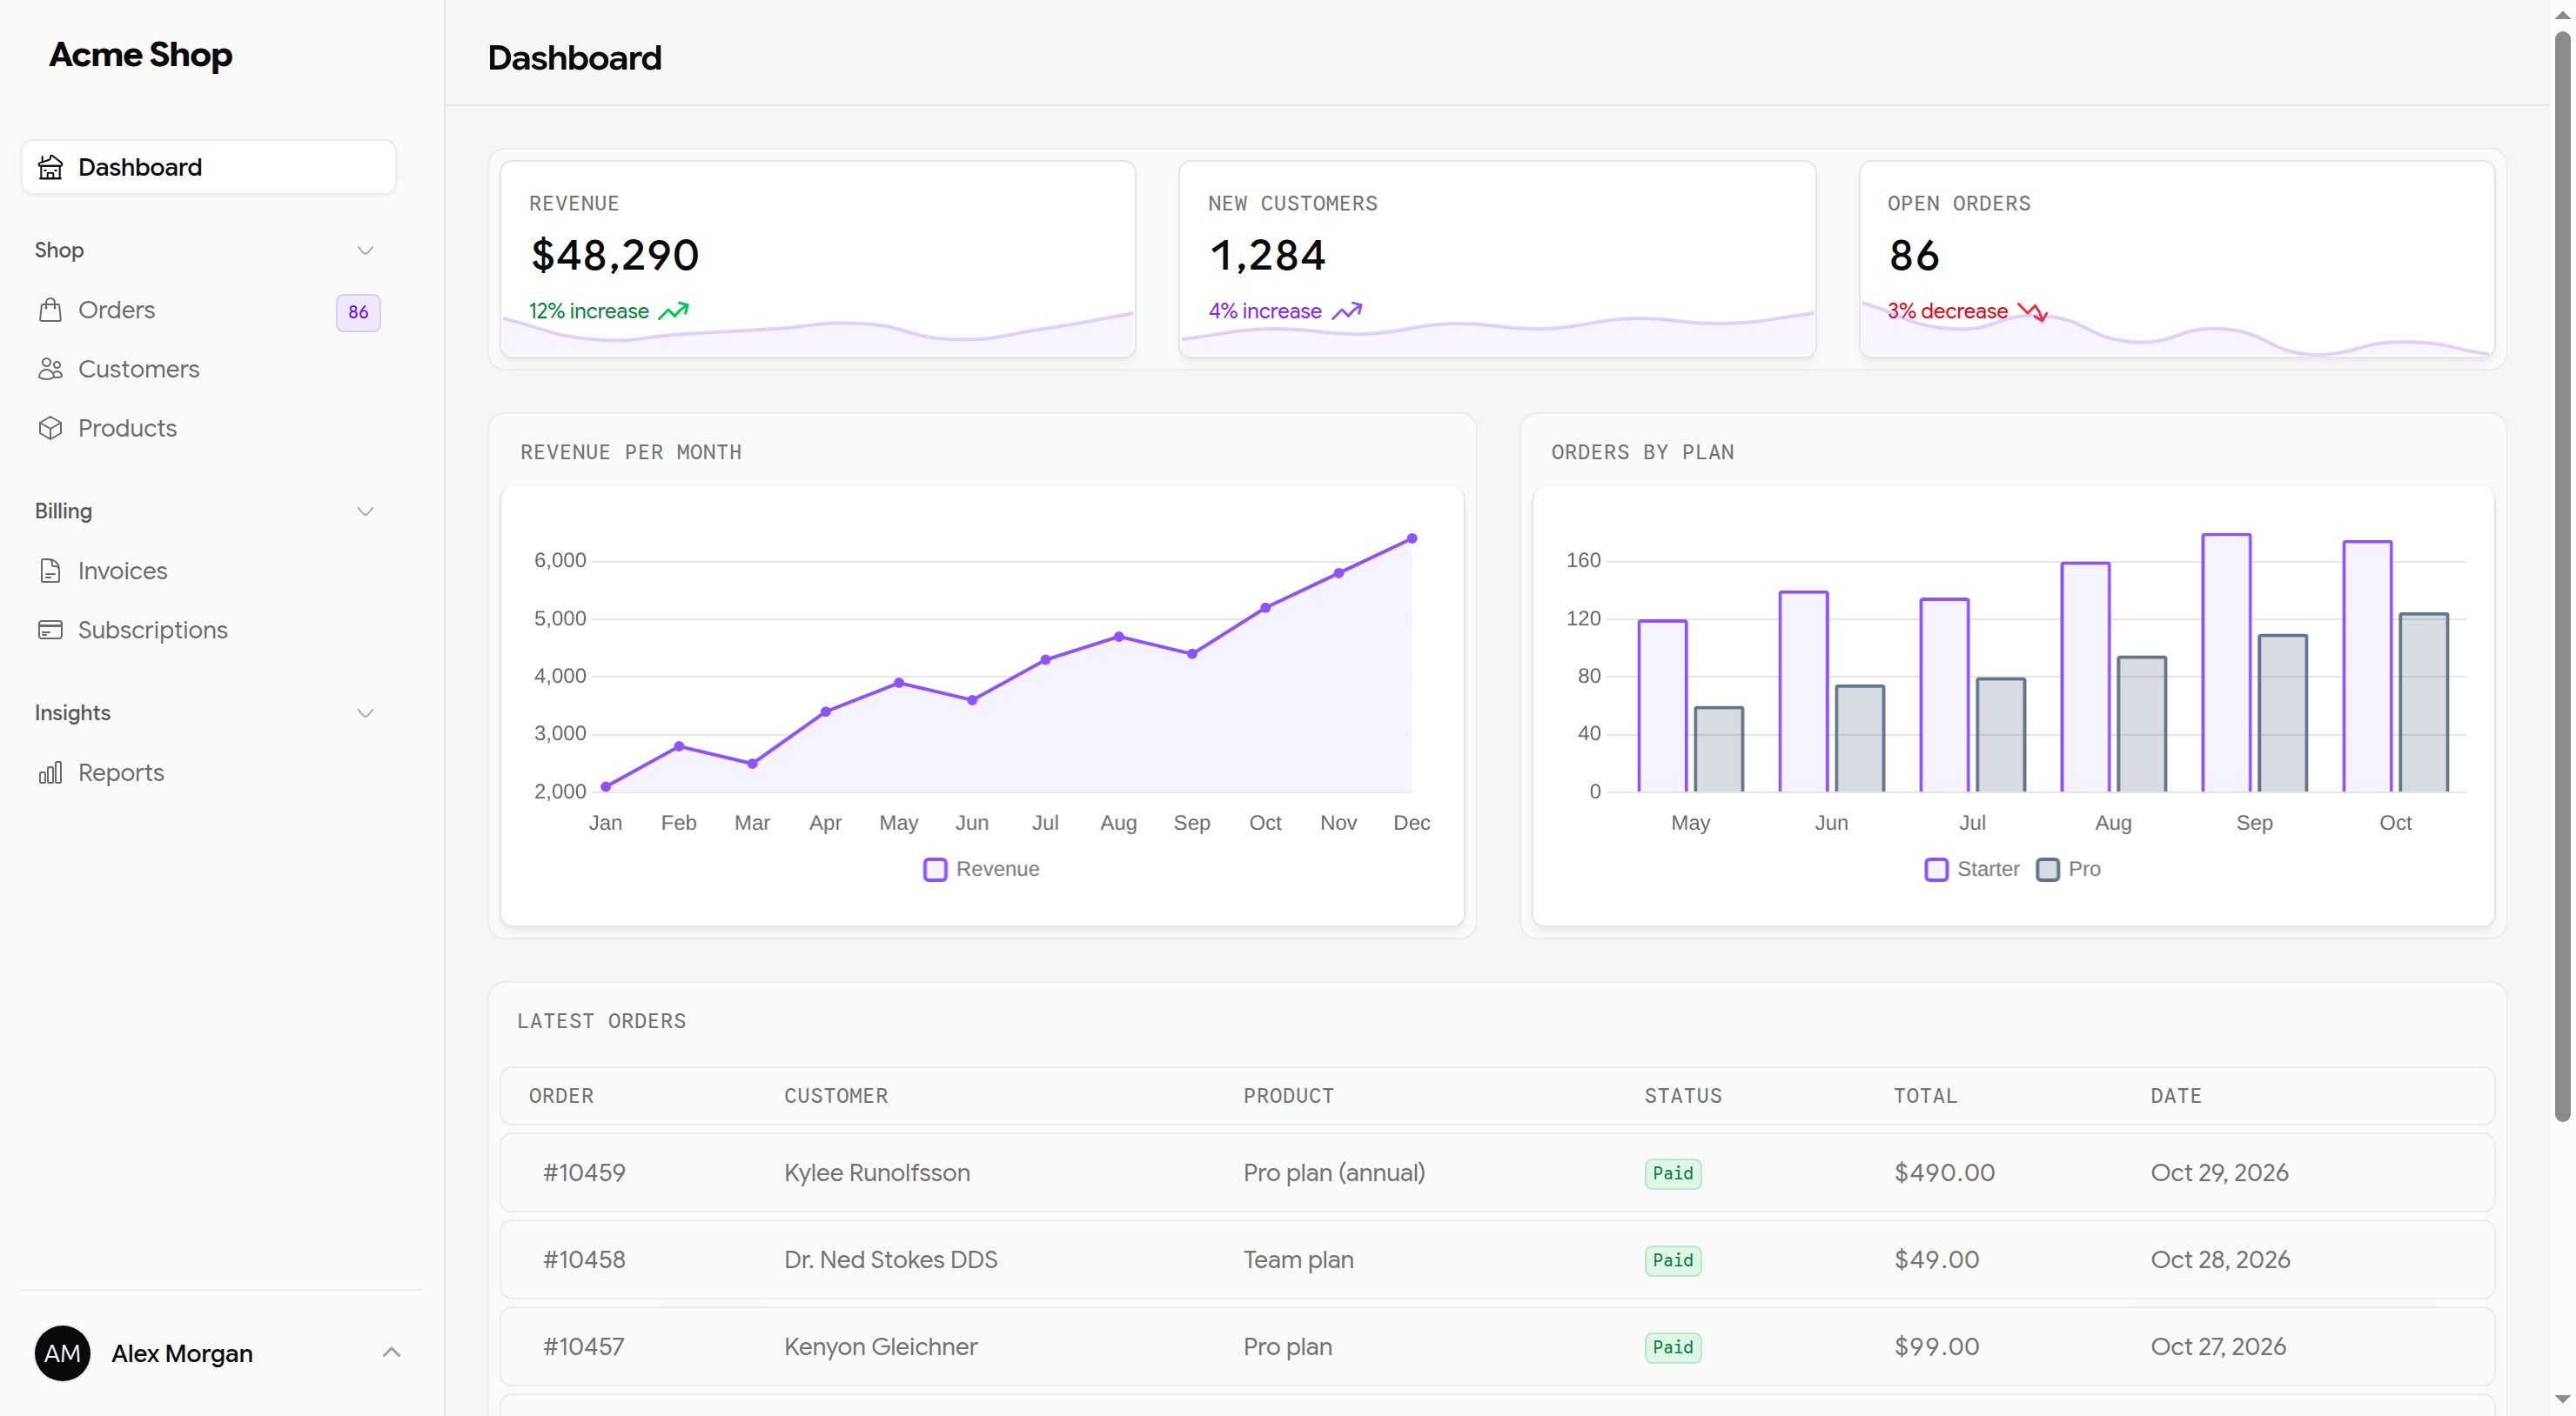Toggle the Pro legend series
Viewport: 2576px width, 1416px height.
coord(2068,870)
